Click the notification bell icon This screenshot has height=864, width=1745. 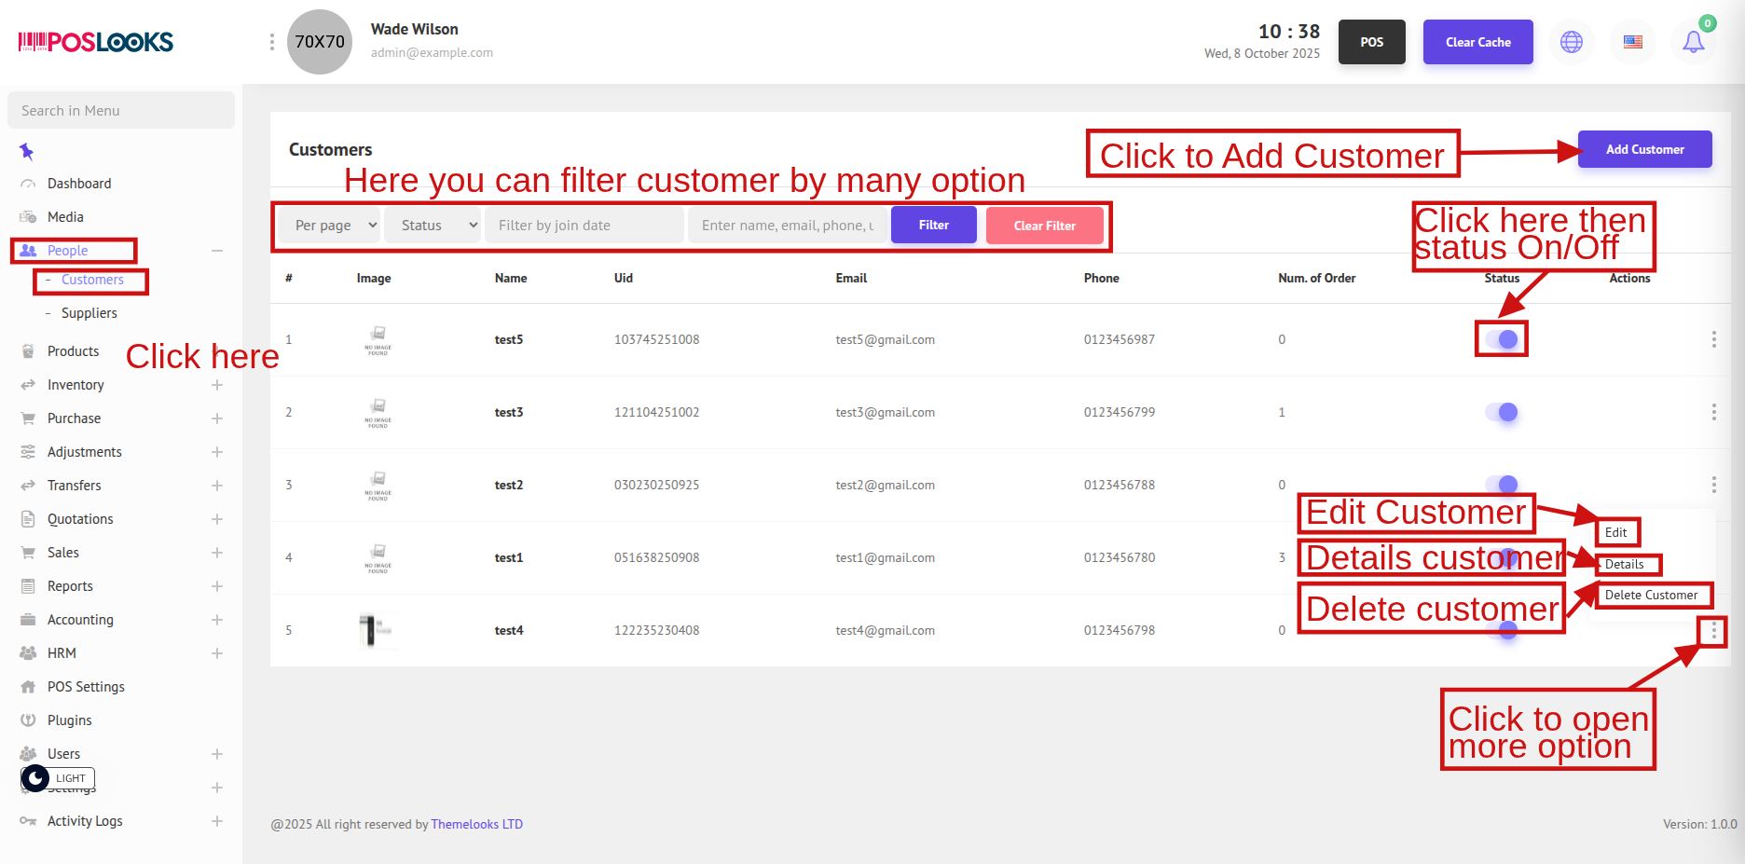(1693, 42)
